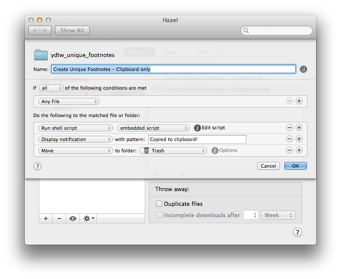
Task: Remove the Move to Trash action
Action: (x=290, y=150)
